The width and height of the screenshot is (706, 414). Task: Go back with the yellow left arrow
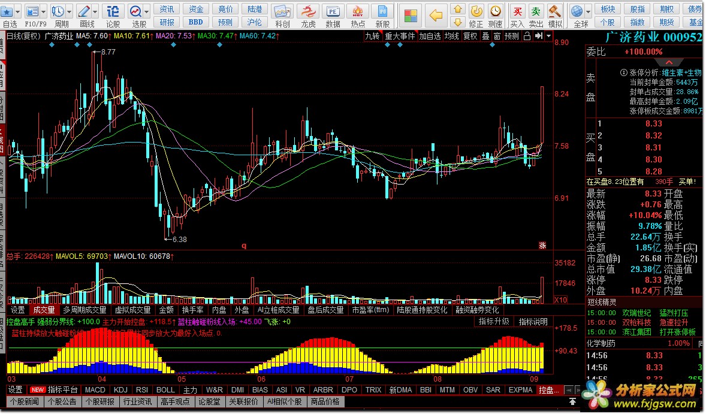[x=435, y=16]
